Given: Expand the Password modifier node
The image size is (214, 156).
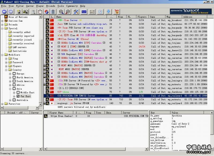Looking at the screenshot, I should (x=6, y=62).
